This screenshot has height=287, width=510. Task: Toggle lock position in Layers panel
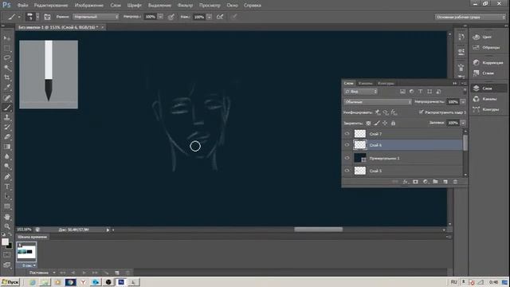point(385,123)
